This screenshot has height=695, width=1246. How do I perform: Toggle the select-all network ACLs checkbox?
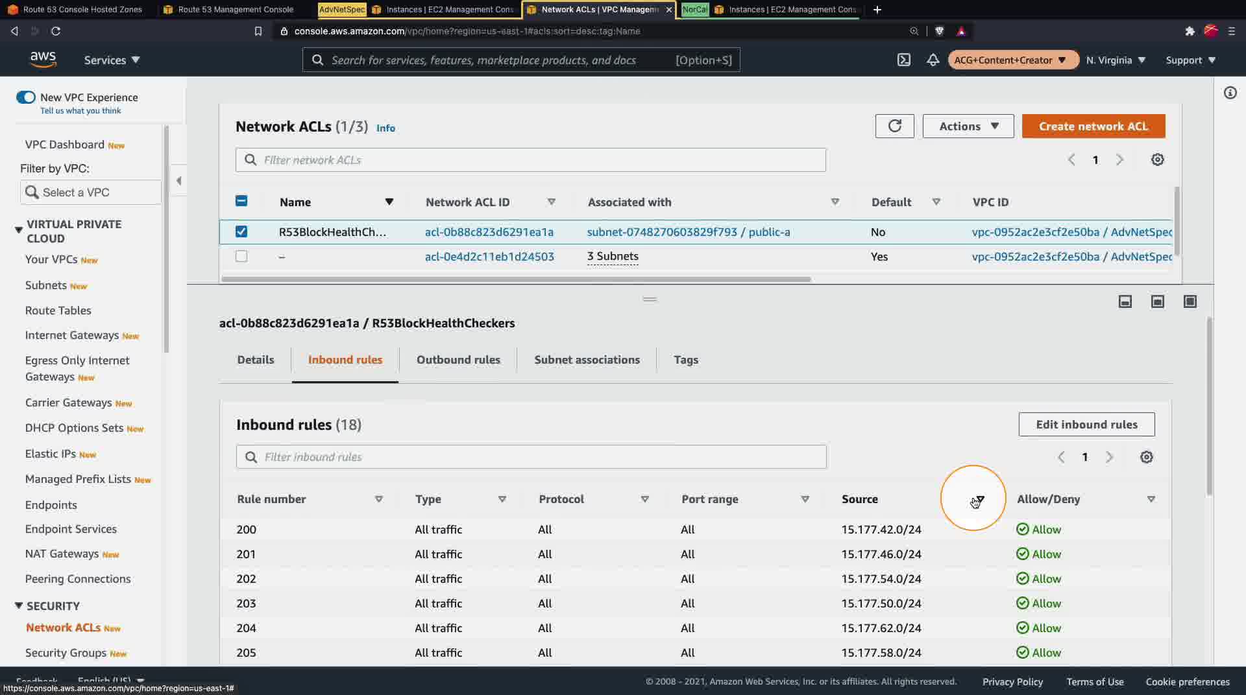[x=241, y=201]
